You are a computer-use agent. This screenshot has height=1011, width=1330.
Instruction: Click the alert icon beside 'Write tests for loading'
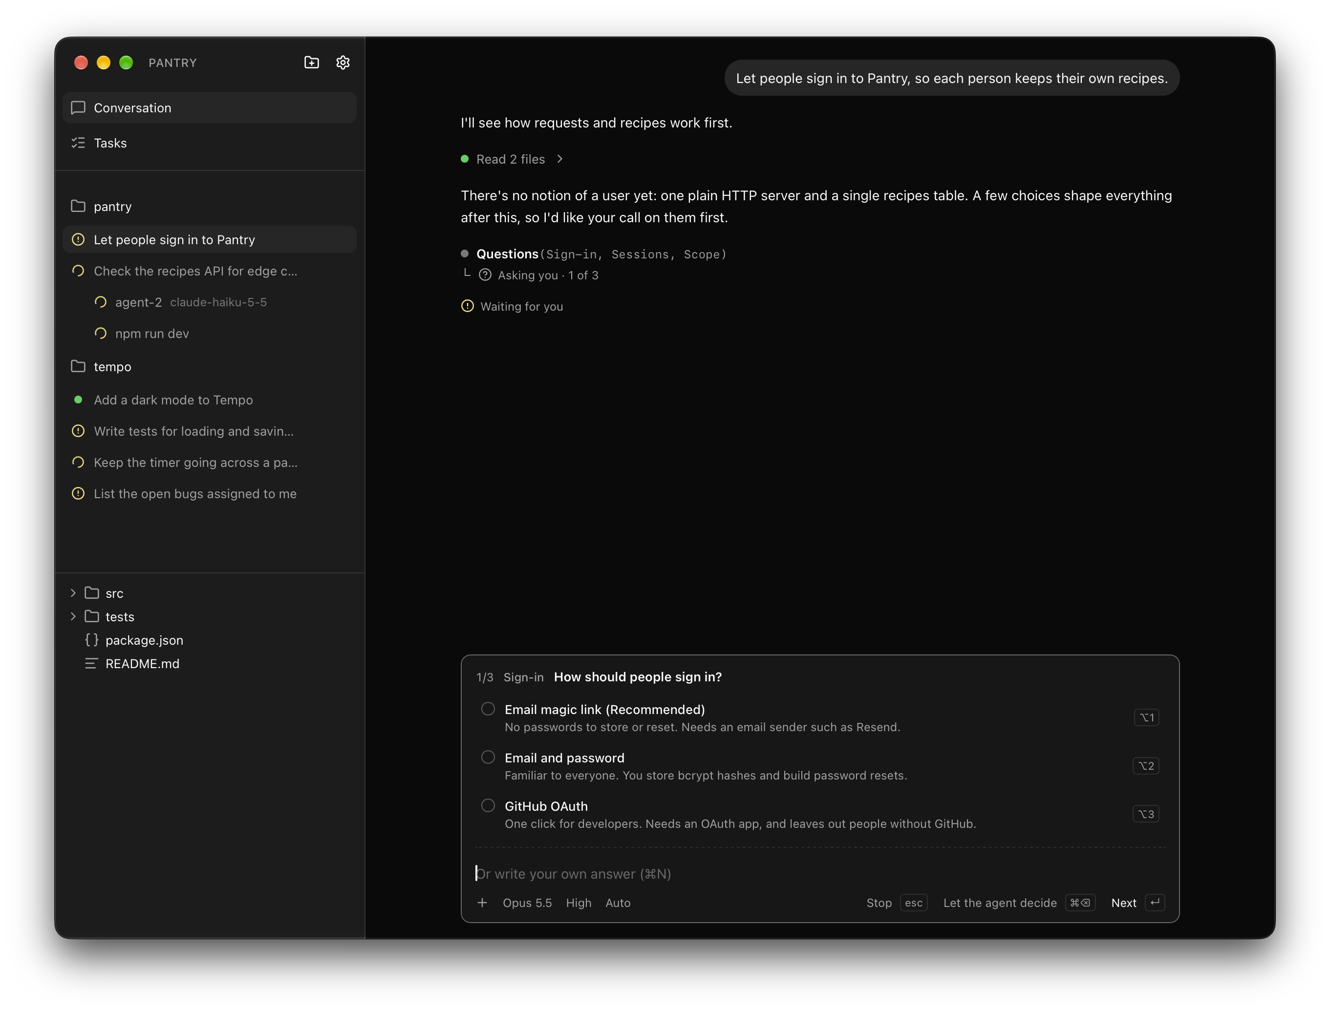[78, 431]
